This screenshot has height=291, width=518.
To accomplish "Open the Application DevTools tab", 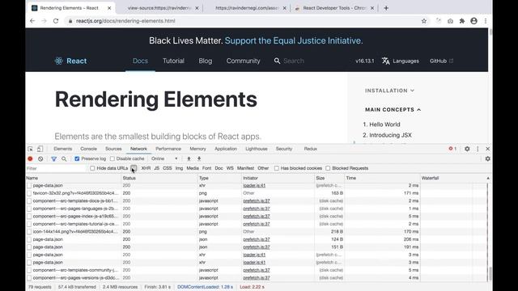I will (226, 149).
